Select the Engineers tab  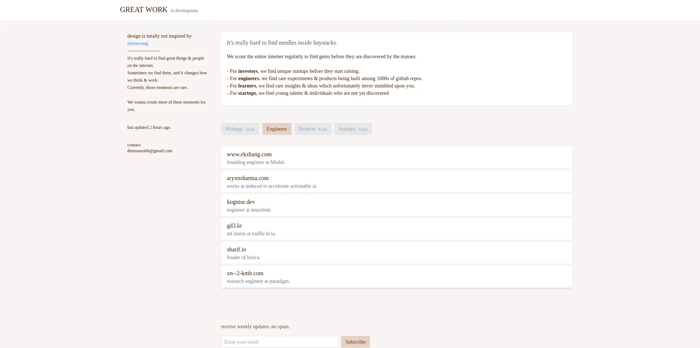[277, 129]
